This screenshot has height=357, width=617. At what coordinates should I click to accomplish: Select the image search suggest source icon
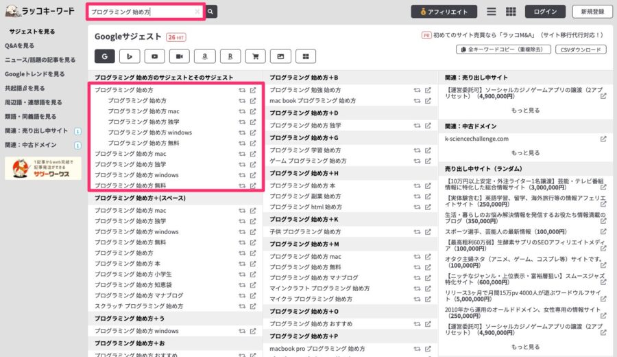click(280, 56)
